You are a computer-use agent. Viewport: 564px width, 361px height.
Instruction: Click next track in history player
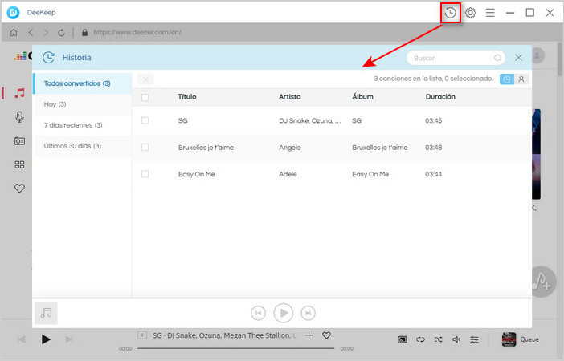click(308, 313)
